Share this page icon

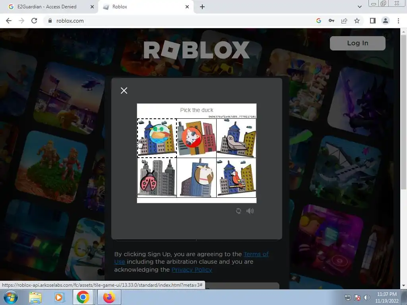[x=344, y=21]
